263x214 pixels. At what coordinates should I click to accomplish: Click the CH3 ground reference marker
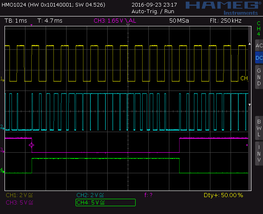point(2,151)
